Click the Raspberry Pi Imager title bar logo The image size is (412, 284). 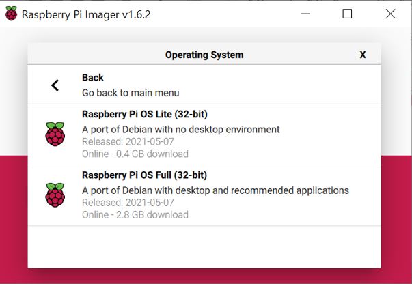point(11,14)
